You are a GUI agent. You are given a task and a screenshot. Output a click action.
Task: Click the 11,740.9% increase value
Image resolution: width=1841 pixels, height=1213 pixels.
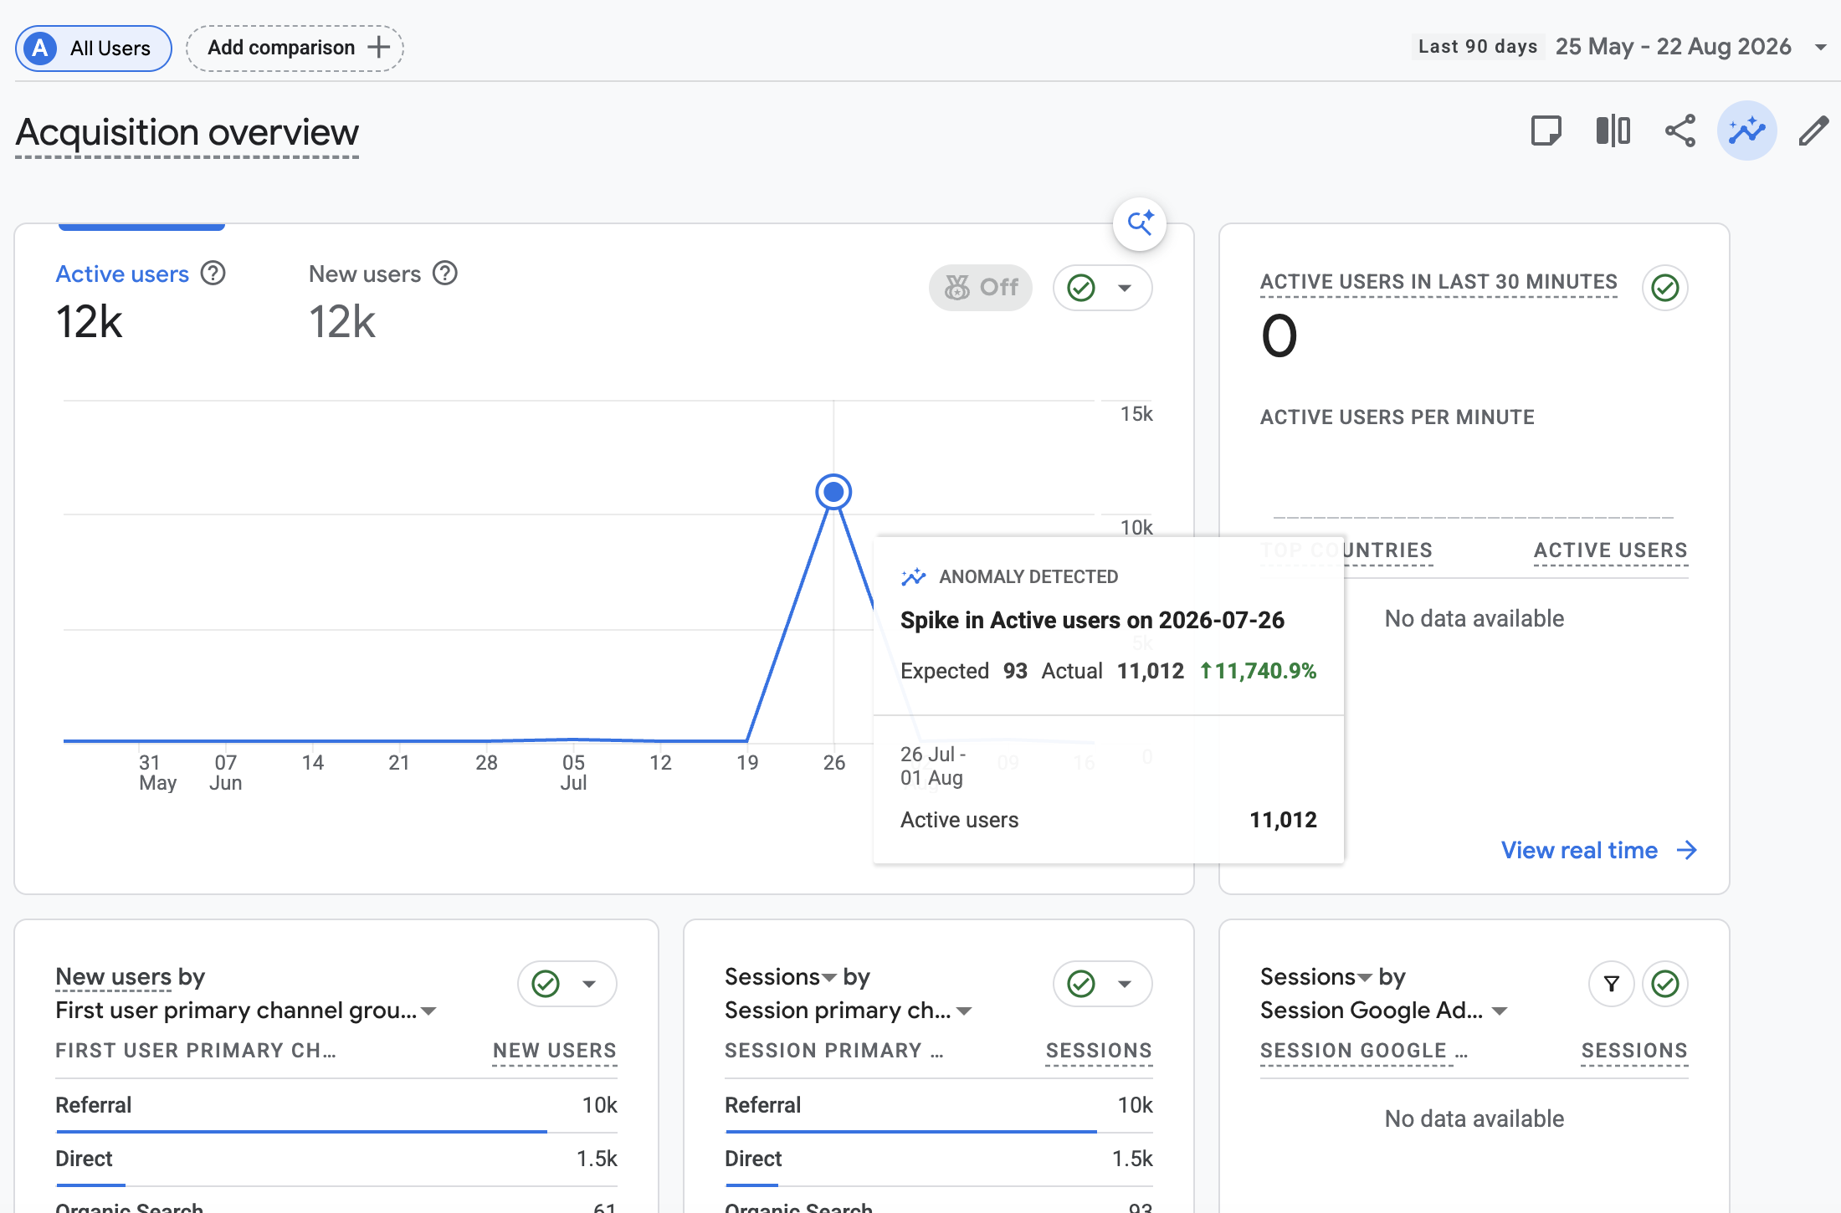coord(1258,671)
